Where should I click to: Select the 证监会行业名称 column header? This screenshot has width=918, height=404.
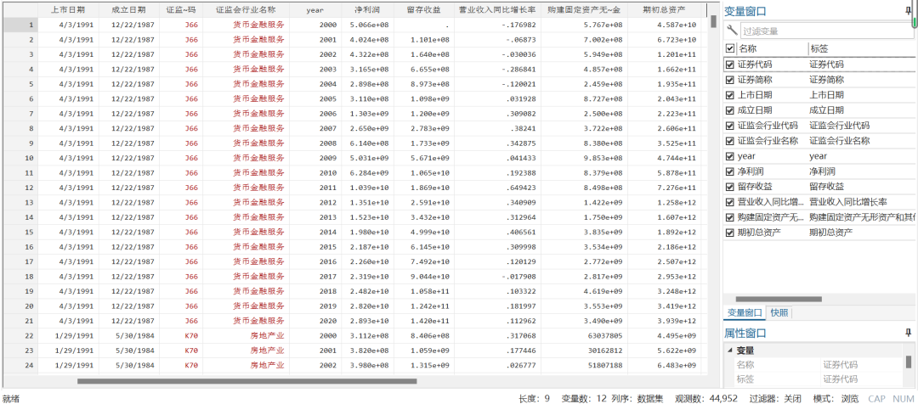point(246,10)
